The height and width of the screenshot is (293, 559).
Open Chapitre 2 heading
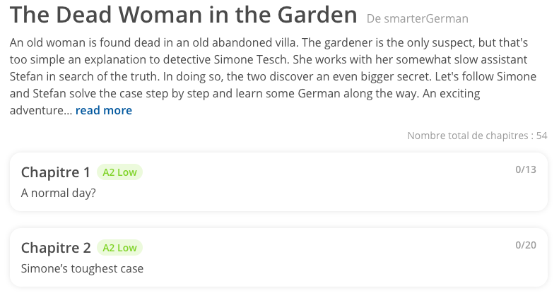click(x=56, y=248)
